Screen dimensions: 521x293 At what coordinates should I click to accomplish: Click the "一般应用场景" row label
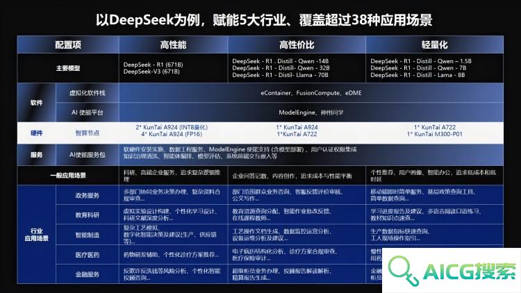[68, 176]
